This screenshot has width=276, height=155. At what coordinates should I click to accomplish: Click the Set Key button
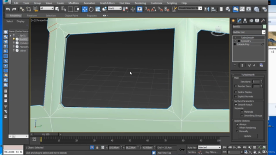(191, 152)
